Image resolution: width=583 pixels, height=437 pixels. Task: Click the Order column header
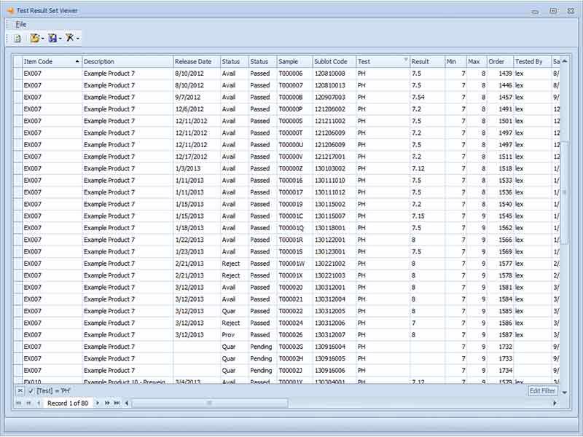500,62
